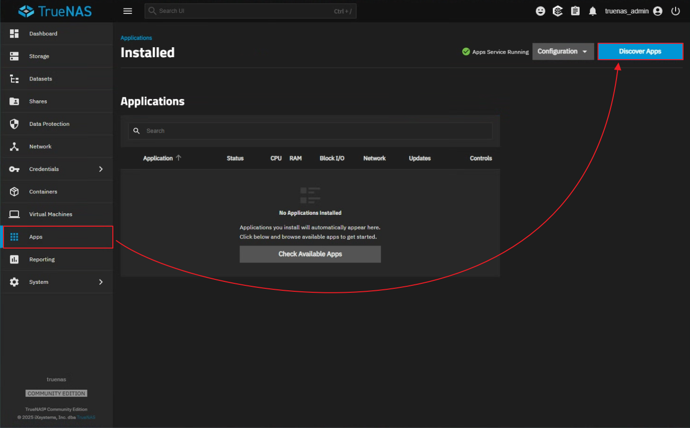Open Dashboard in sidebar

pos(57,34)
